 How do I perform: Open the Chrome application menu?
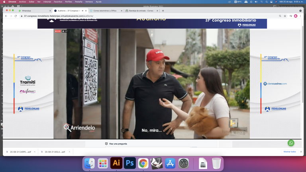(12, 2)
